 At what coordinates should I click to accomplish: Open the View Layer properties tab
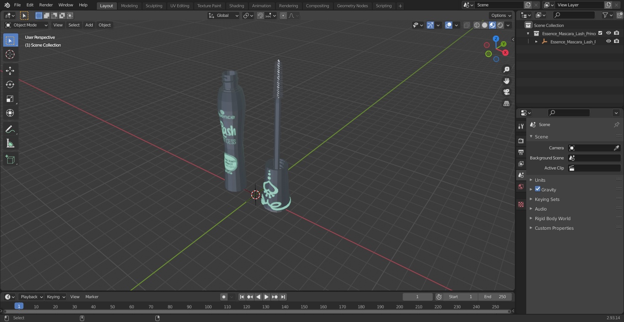(521, 164)
